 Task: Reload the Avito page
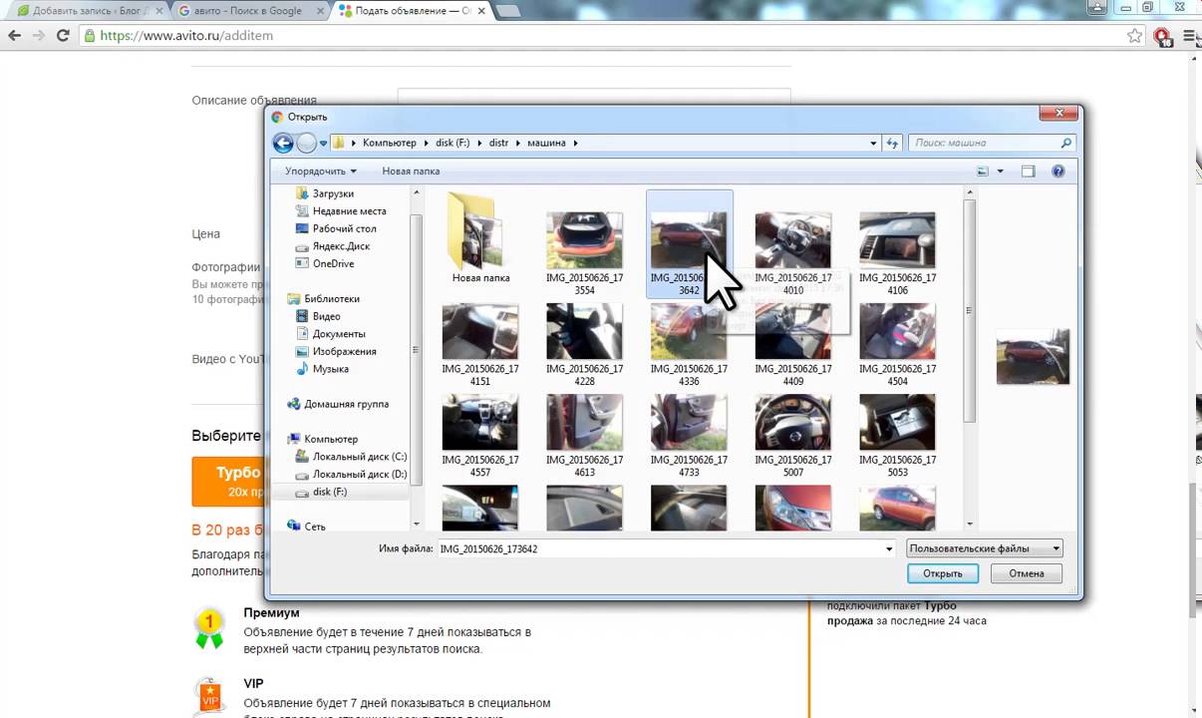click(63, 35)
